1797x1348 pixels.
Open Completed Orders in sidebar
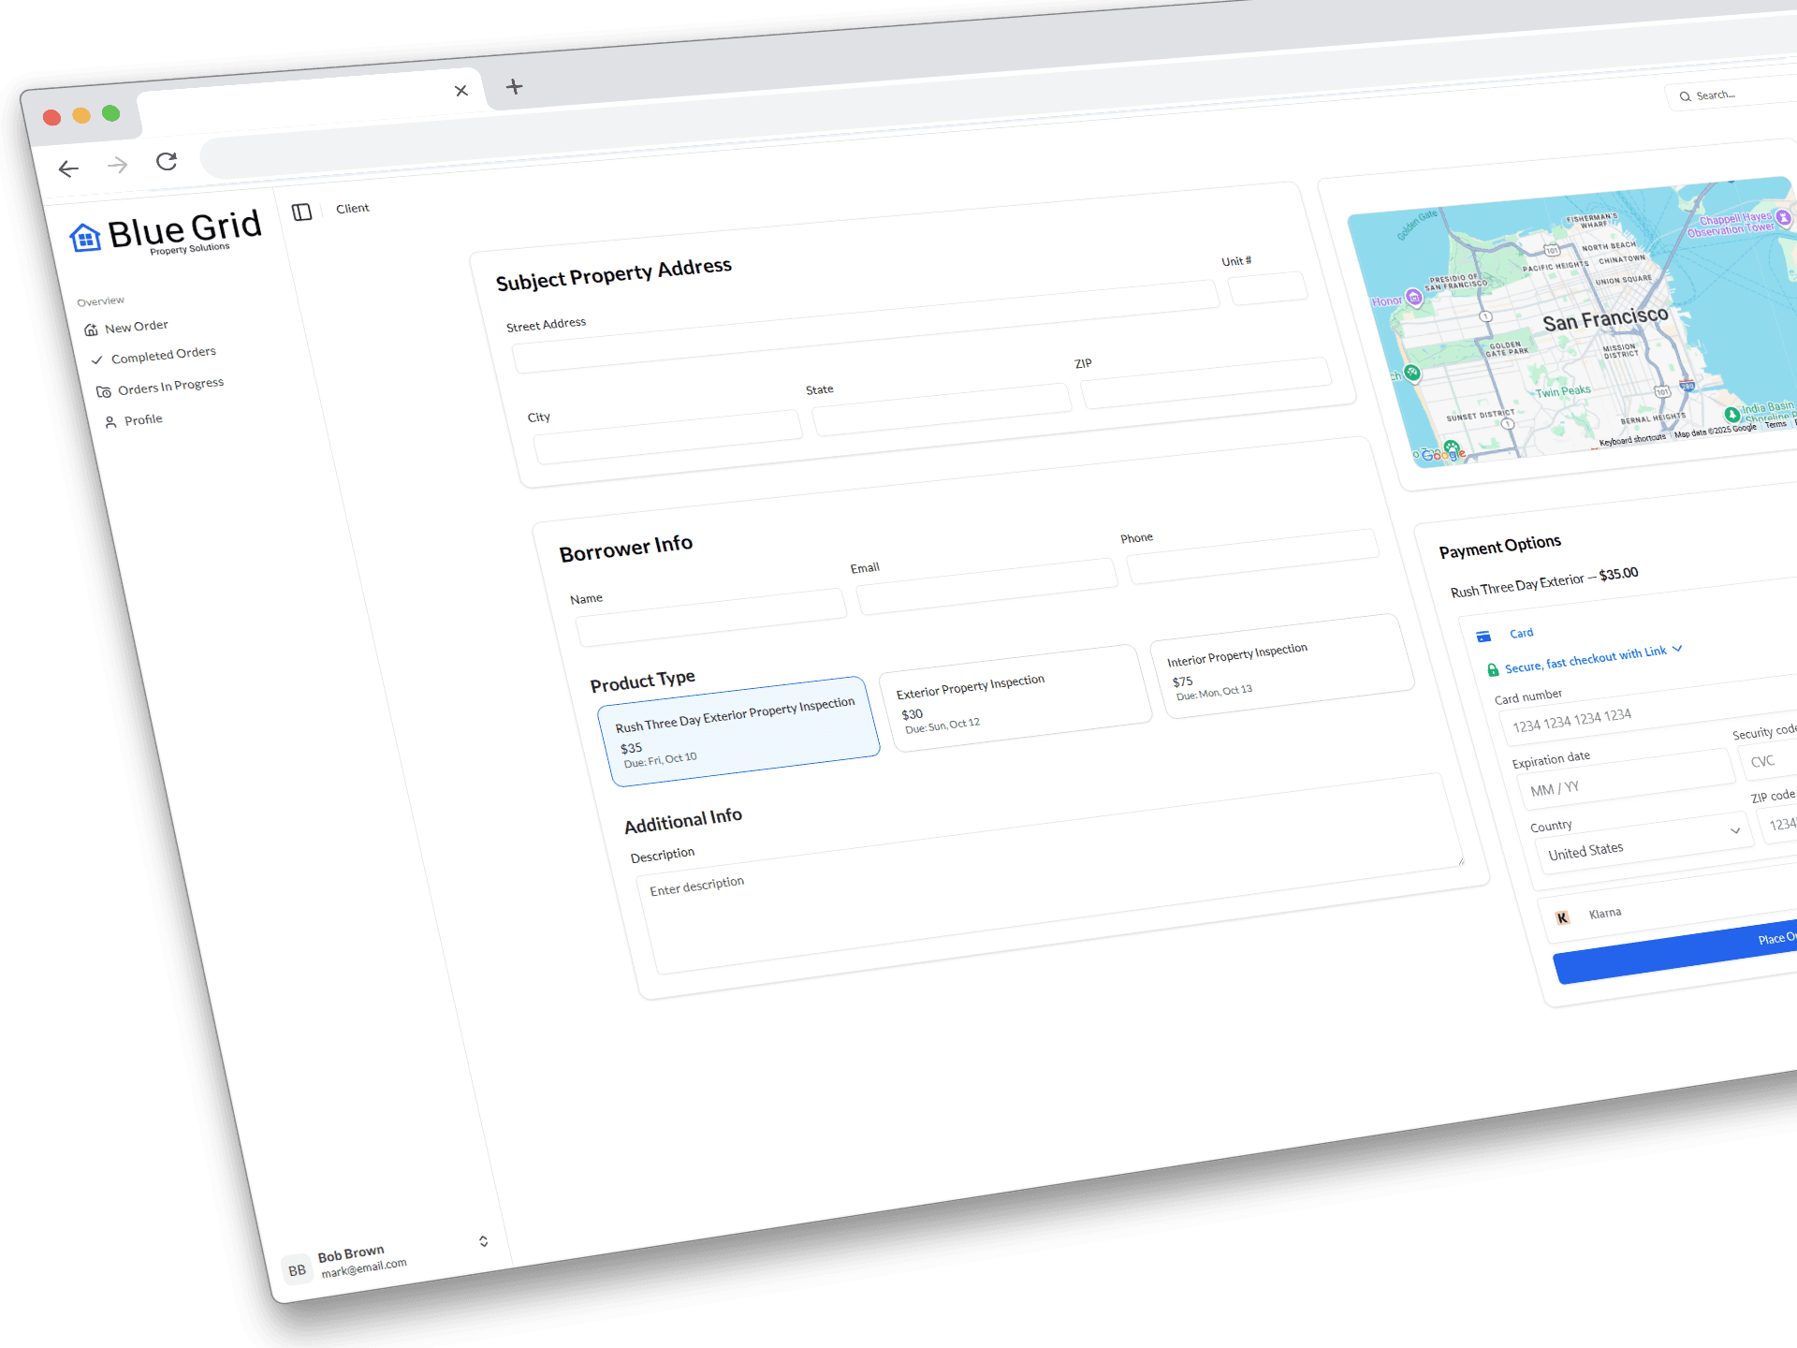click(x=163, y=356)
